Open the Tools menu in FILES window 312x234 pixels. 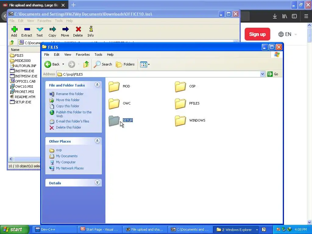pos(98,55)
